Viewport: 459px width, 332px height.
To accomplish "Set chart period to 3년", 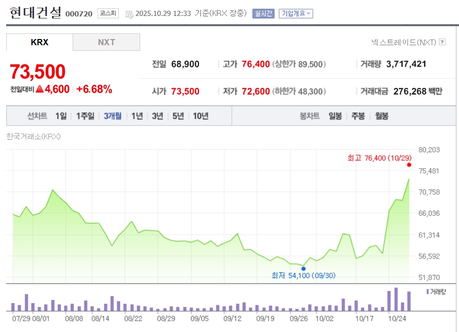I will pos(157,116).
